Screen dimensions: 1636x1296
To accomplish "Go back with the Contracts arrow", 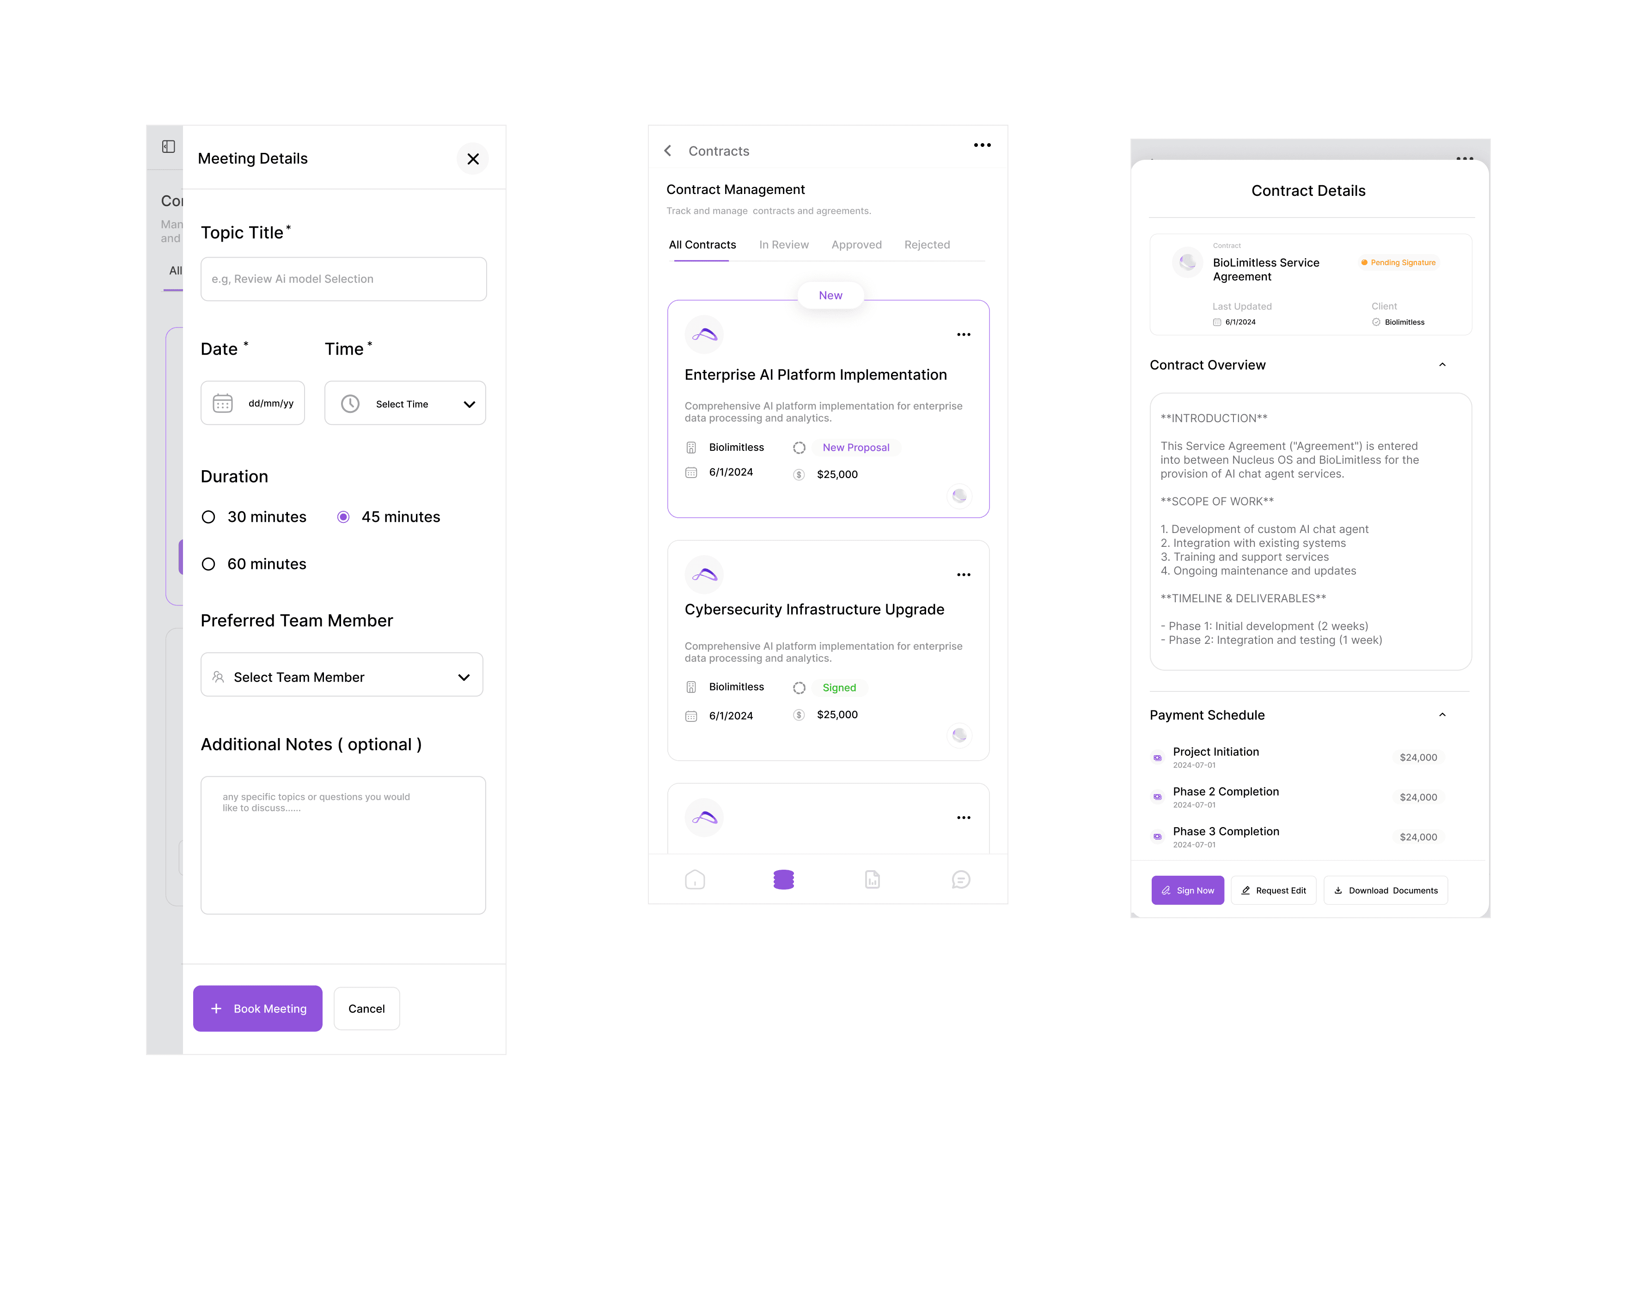I will [x=668, y=151].
